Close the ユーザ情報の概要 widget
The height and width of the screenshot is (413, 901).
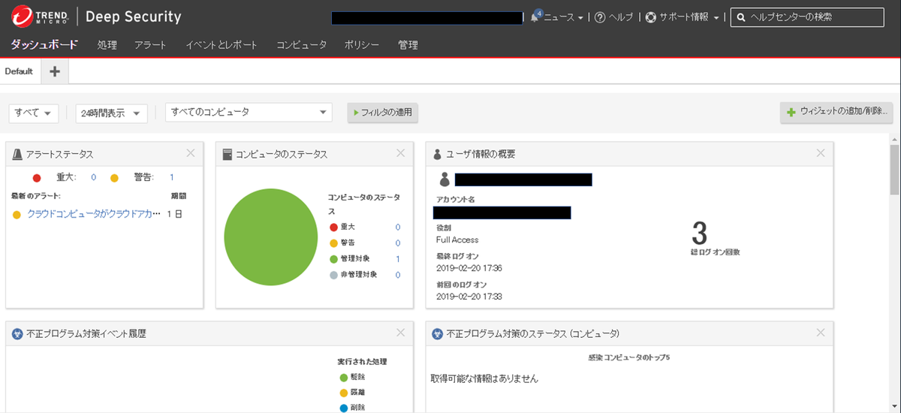820,153
